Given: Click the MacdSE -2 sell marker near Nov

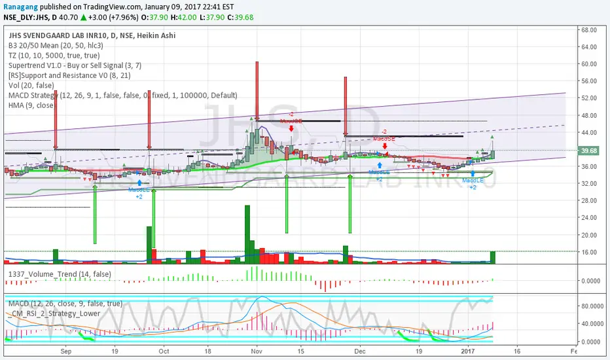Looking at the screenshot, I should [291, 122].
